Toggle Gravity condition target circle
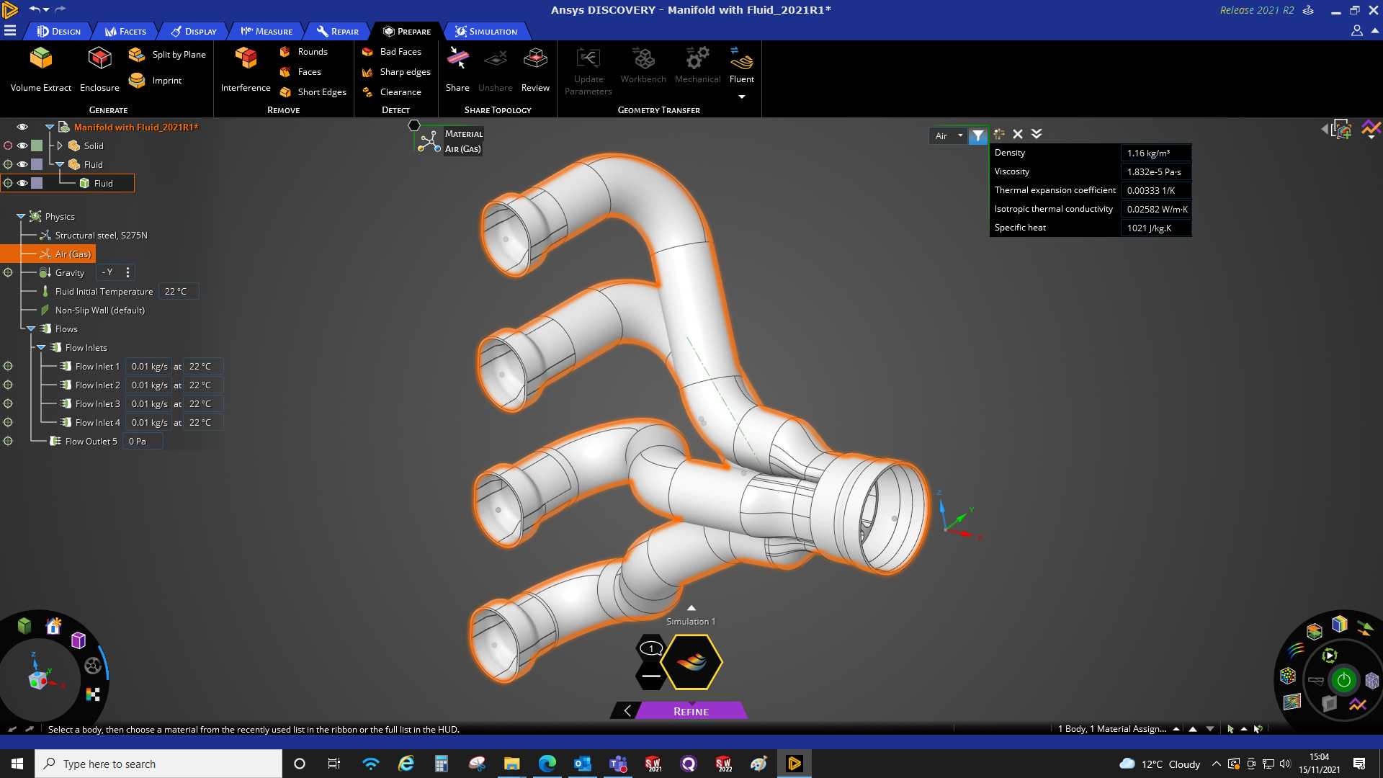The image size is (1383, 778). (8, 272)
